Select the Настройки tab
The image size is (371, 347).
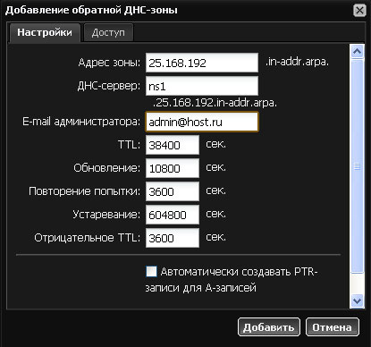(x=45, y=32)
